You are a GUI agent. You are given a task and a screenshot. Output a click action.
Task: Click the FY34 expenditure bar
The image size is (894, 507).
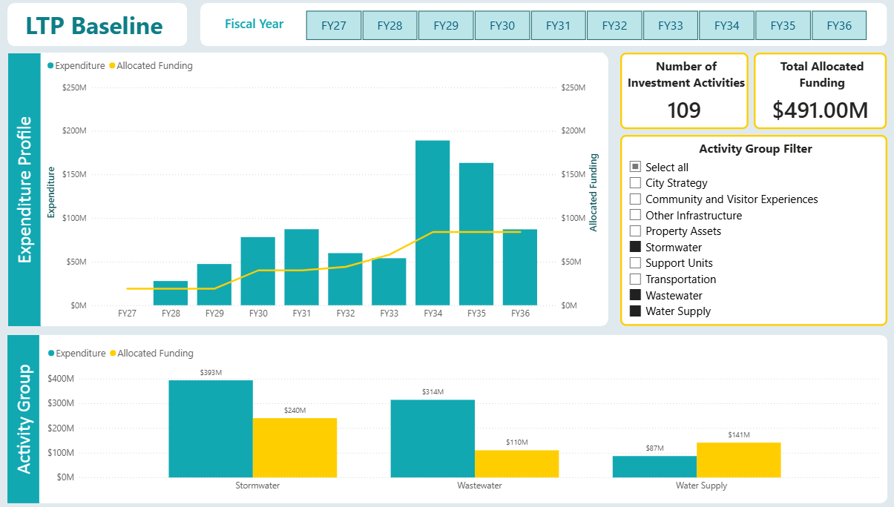[x=433, y=222]
